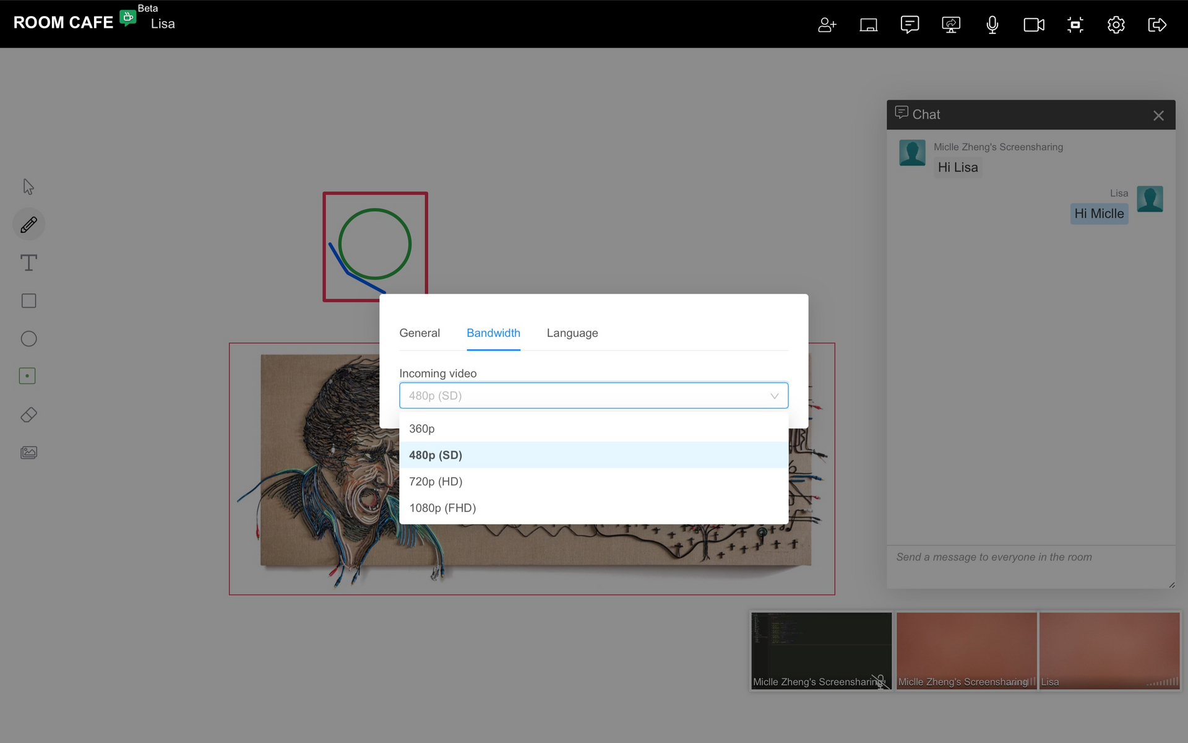Screen dimensions: 1188x743
Task: Select the text tool
Action: tap(28, 263)
